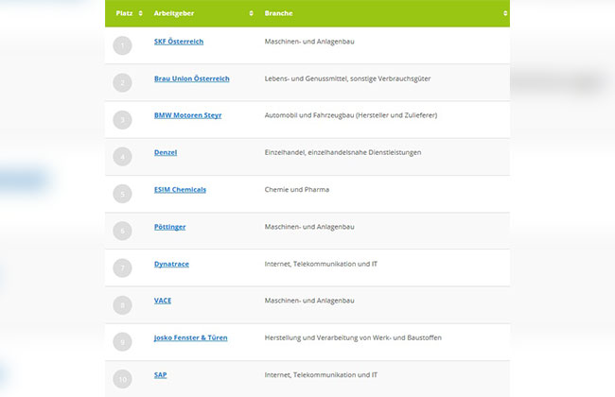Open the ESIM Chemicals link

[x=180, y=190]
